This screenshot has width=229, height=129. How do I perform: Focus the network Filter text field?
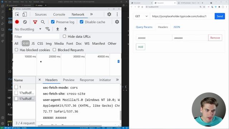pyautogui.click(x=36, y=37)
